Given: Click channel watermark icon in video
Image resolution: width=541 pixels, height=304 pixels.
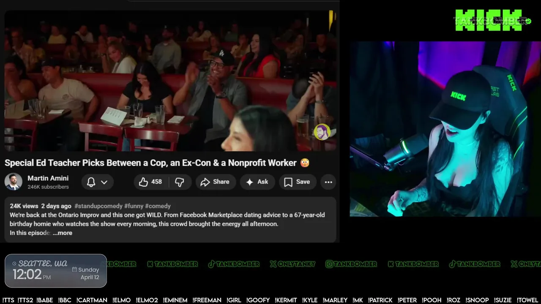Looking at the screenshot, I should tap(322, 132).
